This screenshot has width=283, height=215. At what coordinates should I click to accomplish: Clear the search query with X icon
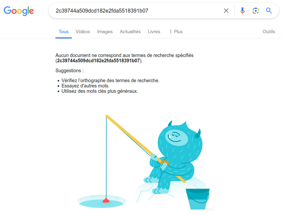coord(226,11)
